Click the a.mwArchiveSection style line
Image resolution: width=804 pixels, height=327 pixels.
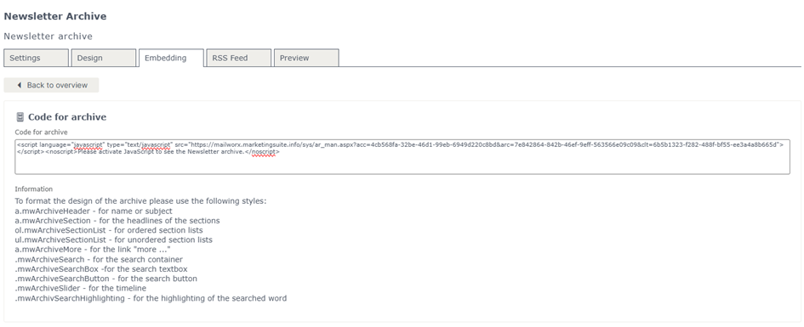pos(117,221)
